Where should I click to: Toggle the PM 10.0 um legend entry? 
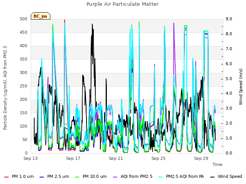tap(91, 176)
